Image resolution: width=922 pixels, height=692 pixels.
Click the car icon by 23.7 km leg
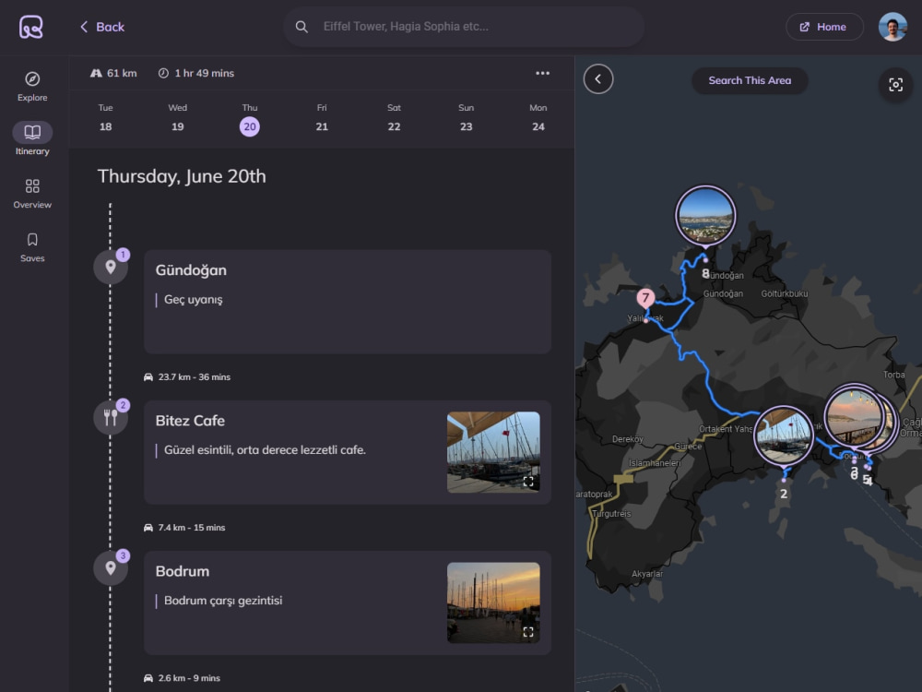click(x=148, y=377)
